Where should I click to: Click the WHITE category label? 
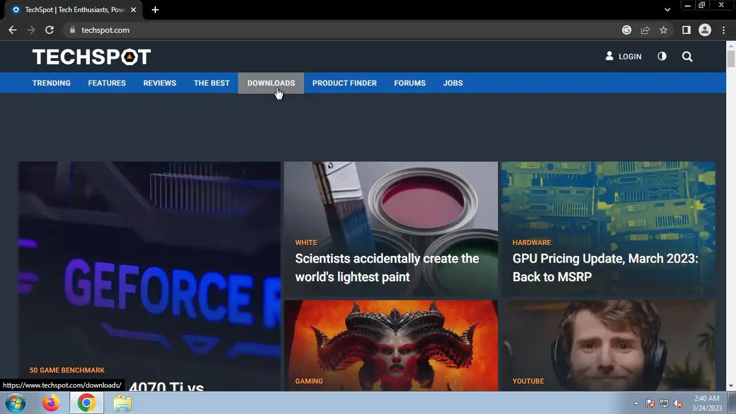click(x=306, y=243)
